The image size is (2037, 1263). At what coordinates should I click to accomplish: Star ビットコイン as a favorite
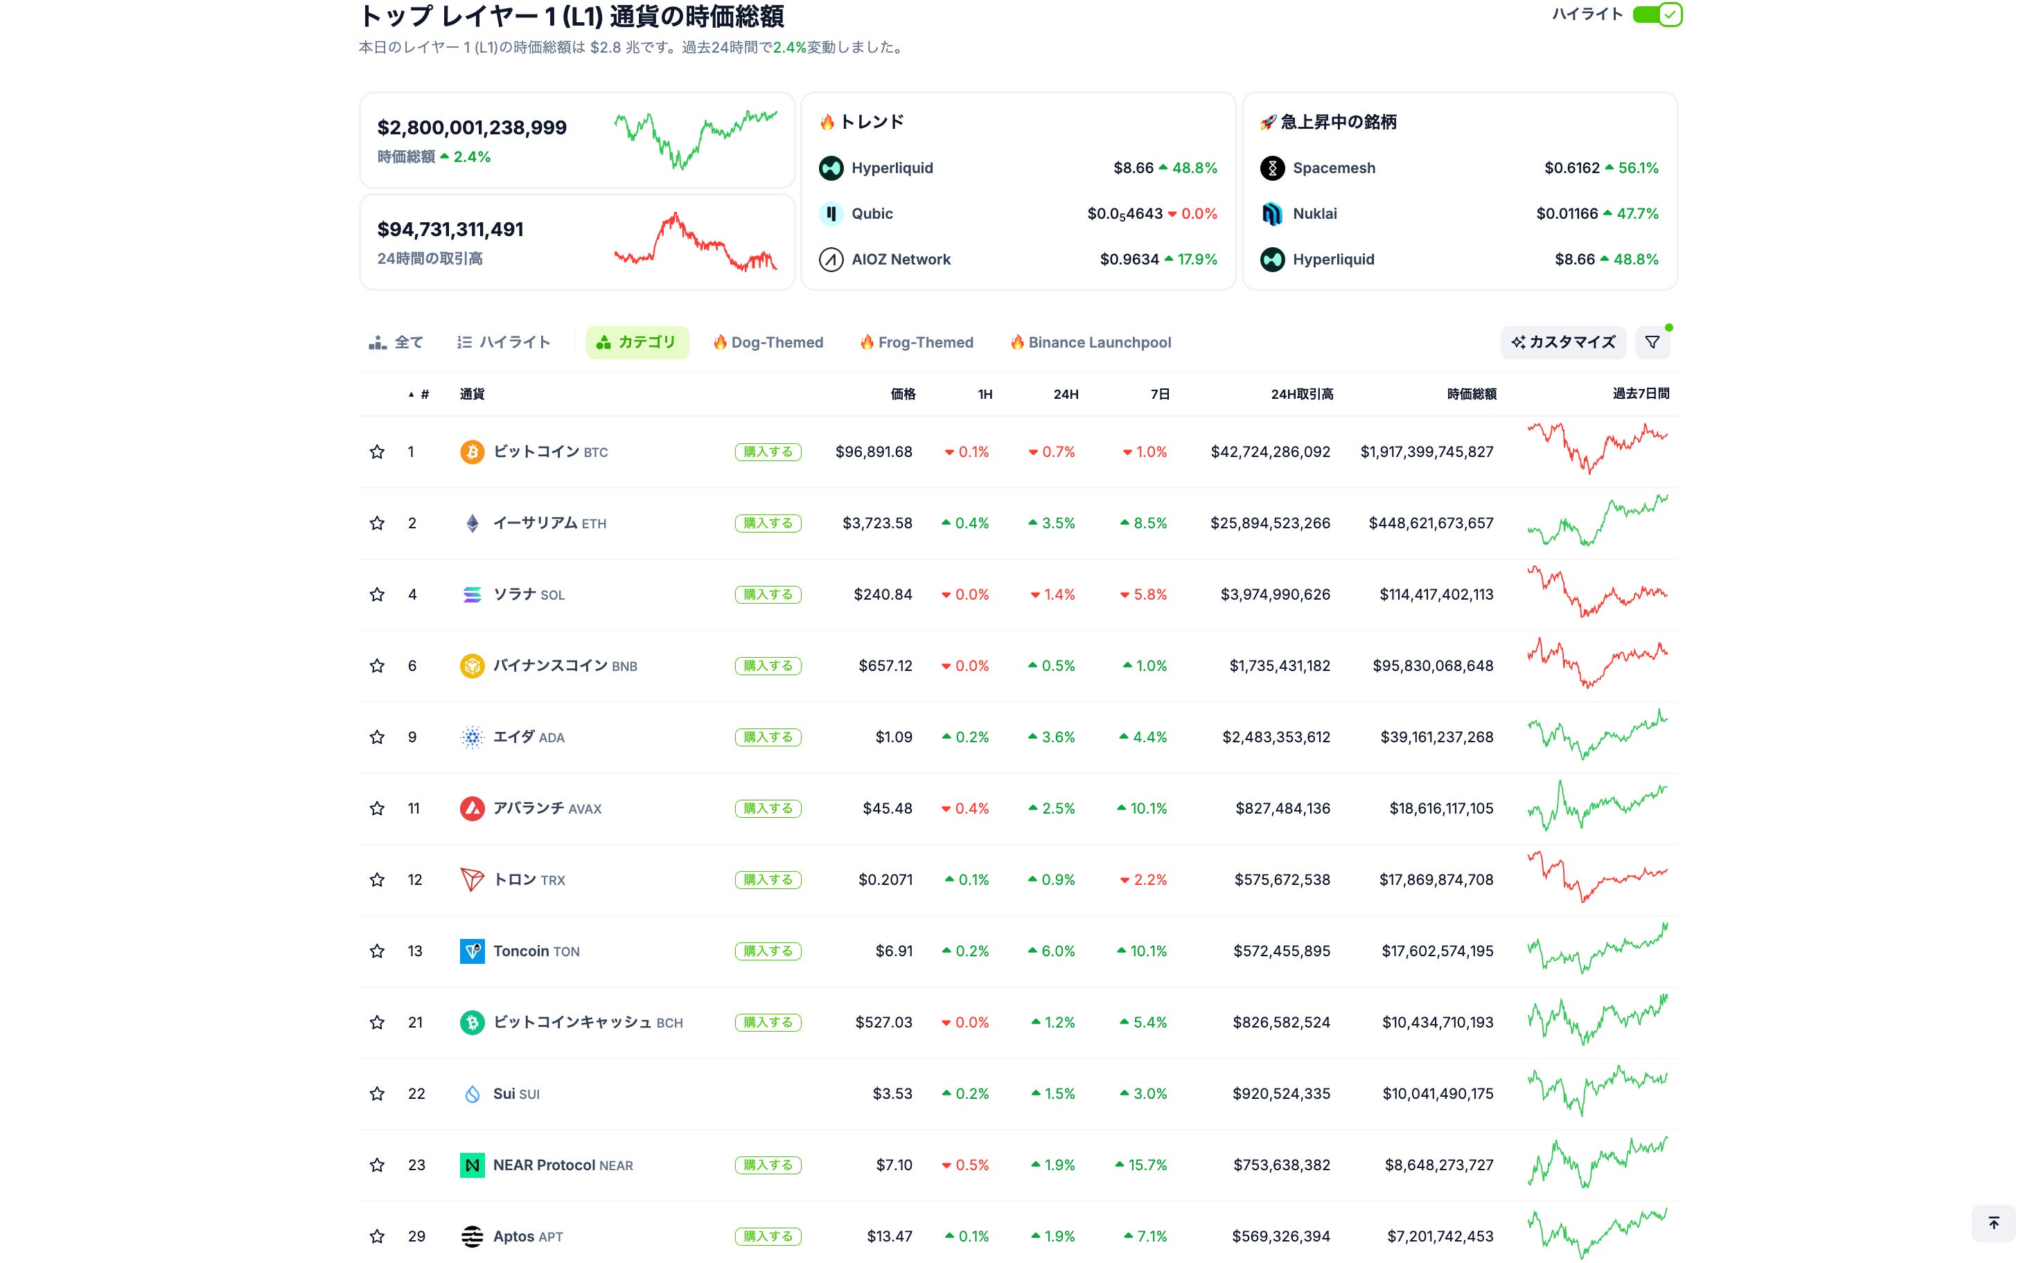click(377, 452)
